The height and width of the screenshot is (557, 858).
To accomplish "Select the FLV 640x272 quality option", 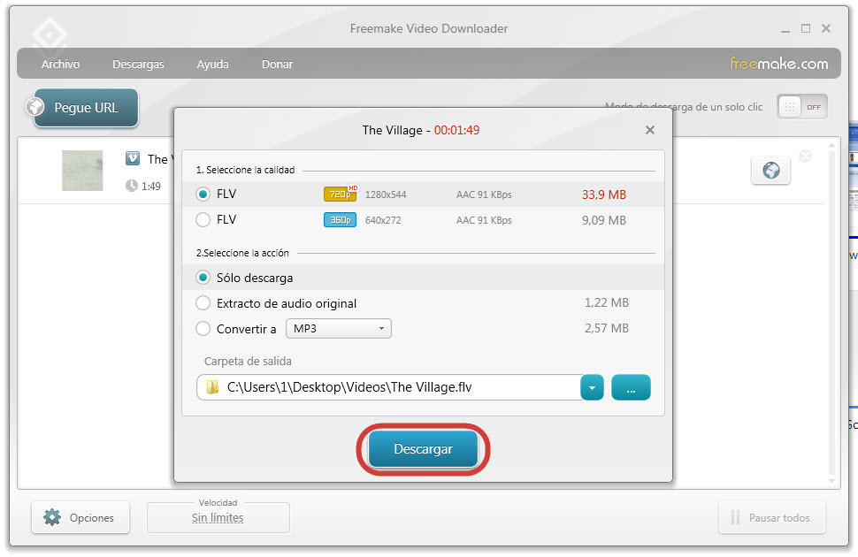I will [203, 220].
